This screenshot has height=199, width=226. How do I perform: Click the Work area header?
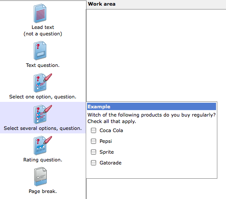tap(156, 4)
